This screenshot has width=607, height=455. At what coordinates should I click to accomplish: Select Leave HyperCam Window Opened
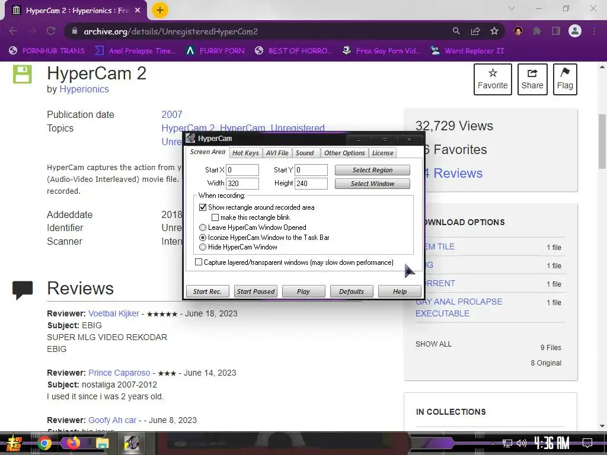coord(203,227)
